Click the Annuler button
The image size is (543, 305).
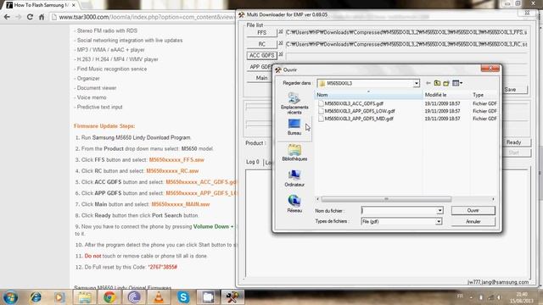(473, 221)
